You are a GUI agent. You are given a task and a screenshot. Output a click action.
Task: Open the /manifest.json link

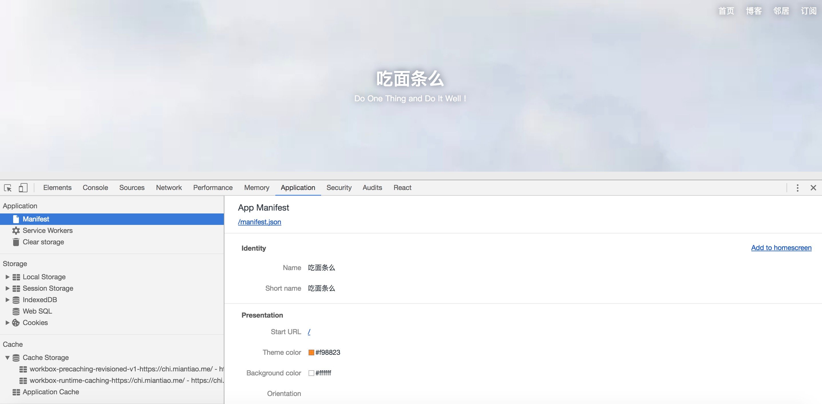point(259,222)
